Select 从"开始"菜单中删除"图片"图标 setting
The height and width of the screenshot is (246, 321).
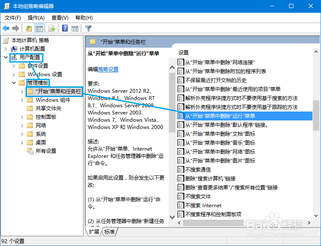click(220, 160)
